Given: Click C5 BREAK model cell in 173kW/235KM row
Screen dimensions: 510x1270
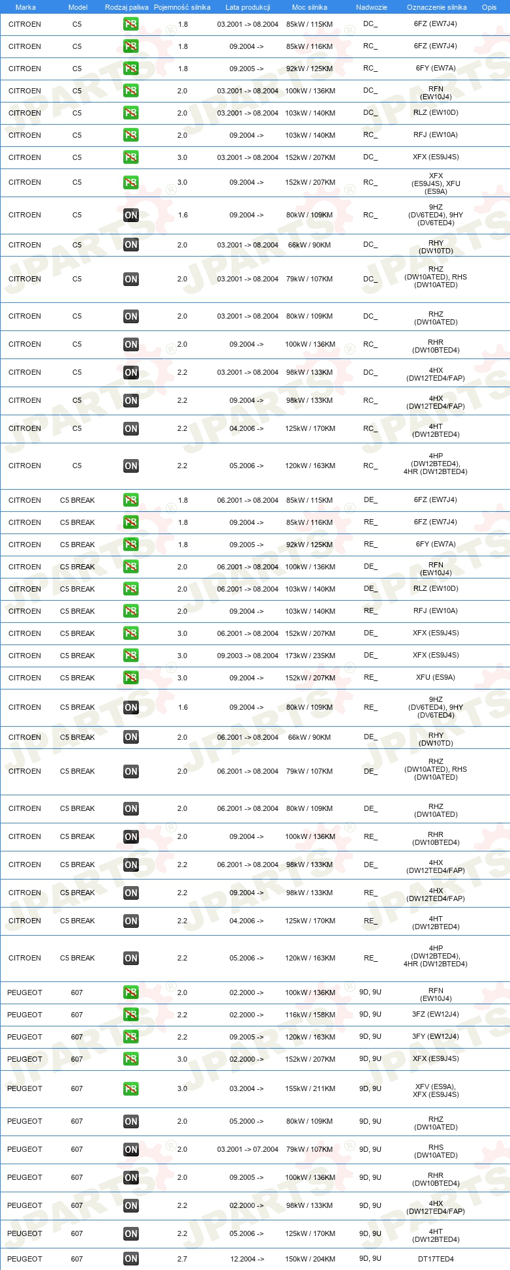Looking at the screenshot, I should (78, 656).
